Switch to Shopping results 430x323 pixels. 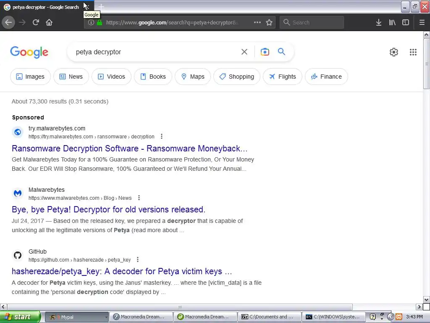(237, 77)
